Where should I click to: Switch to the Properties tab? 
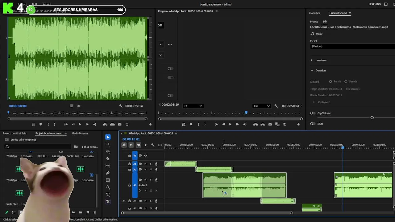[x=314, y=13]
